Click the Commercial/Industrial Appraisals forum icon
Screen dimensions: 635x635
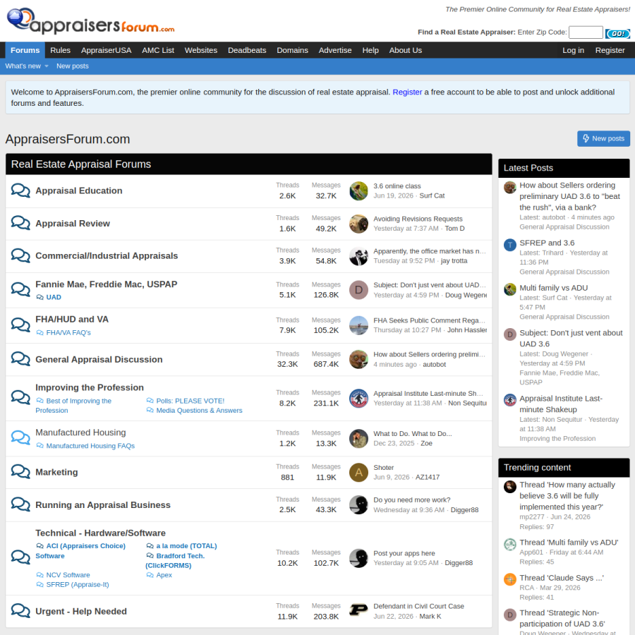coord(20,255)
